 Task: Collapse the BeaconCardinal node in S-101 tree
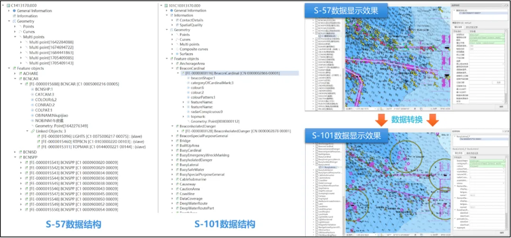(172, 68)
